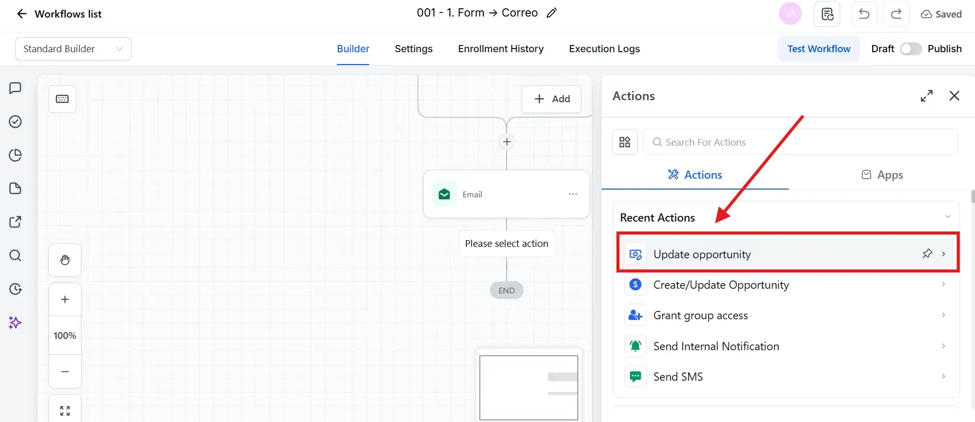Undo last change
975x422 pixels.
tap(864, 14)
